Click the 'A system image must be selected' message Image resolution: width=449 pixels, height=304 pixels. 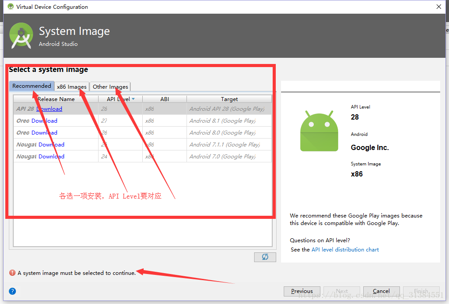point(76,273)
